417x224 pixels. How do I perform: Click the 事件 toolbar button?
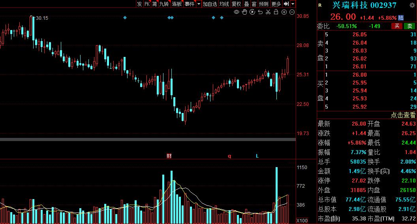tap(190, 4)
